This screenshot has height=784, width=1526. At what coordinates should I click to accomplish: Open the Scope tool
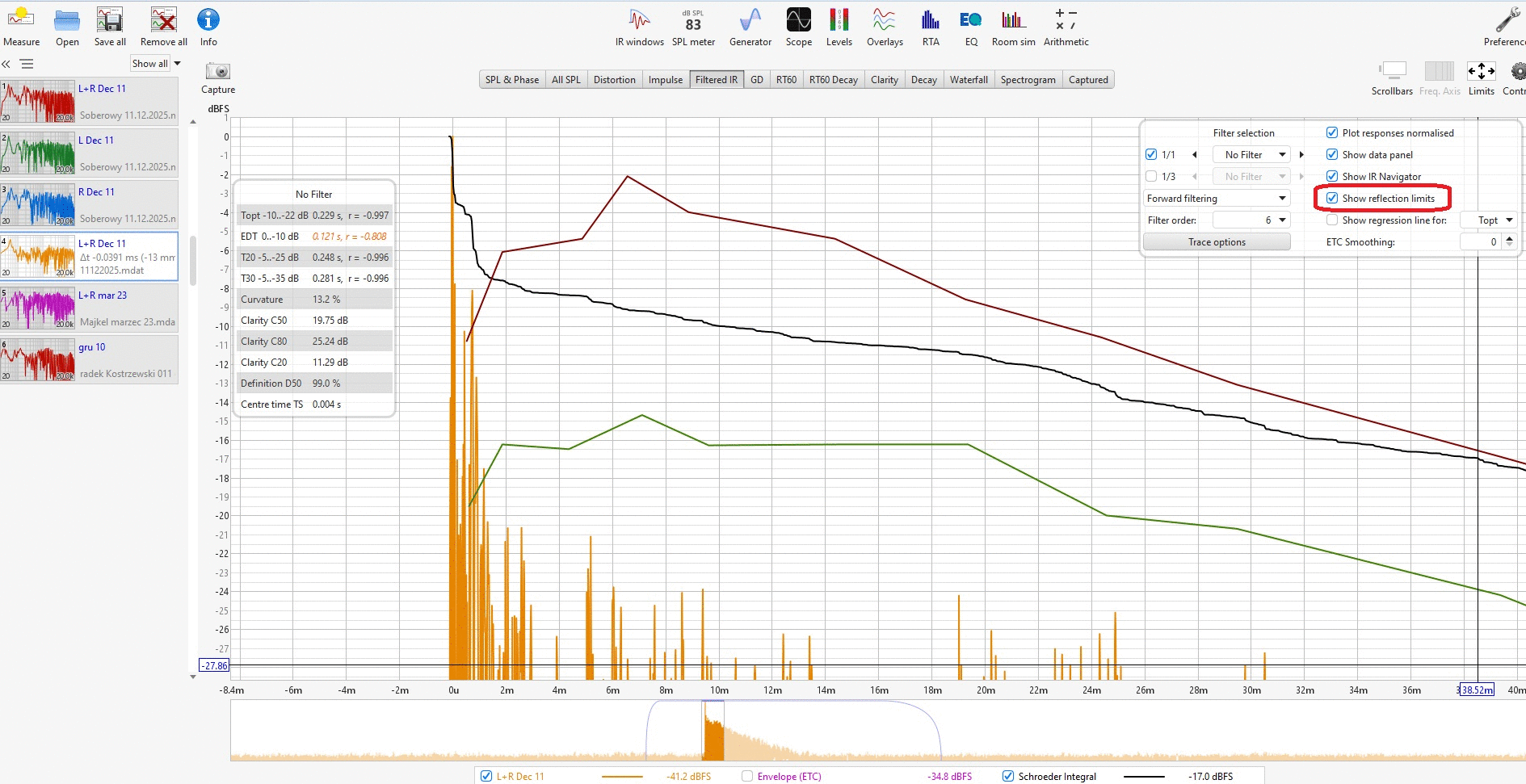click(798, 27)
